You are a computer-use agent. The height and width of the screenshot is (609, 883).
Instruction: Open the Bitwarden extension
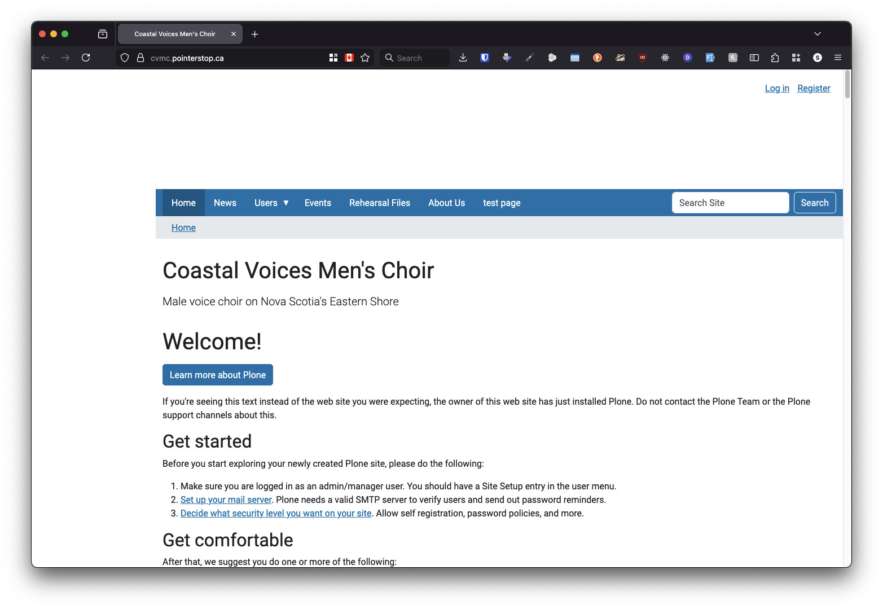click(484, 58)
